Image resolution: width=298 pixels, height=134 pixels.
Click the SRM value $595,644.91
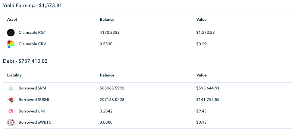pos(208,88)
